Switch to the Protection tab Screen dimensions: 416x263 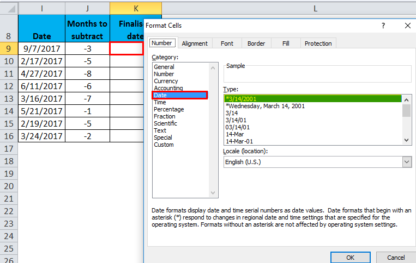pyautogui.click(x=318, y=43)
